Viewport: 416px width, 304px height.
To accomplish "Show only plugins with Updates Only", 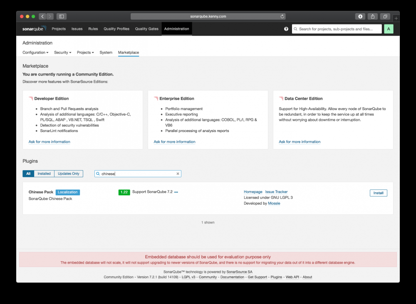I will (68, 174).
